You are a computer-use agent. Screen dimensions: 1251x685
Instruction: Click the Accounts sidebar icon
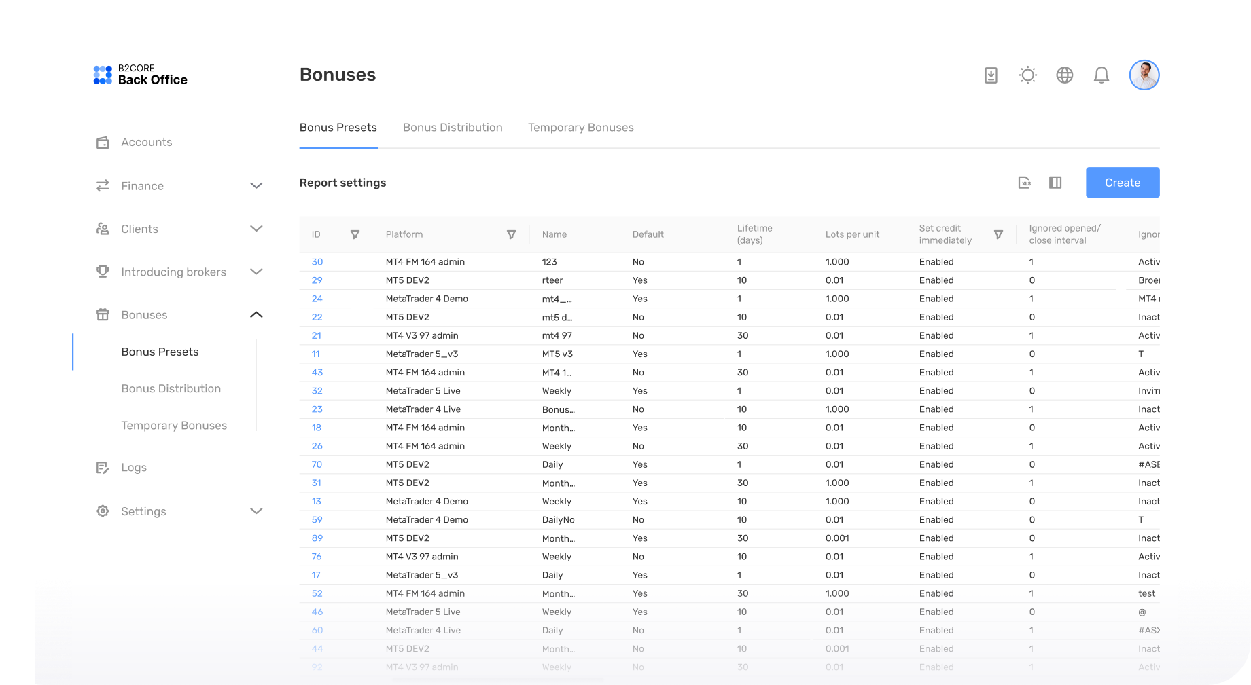[x=103, y=143]
